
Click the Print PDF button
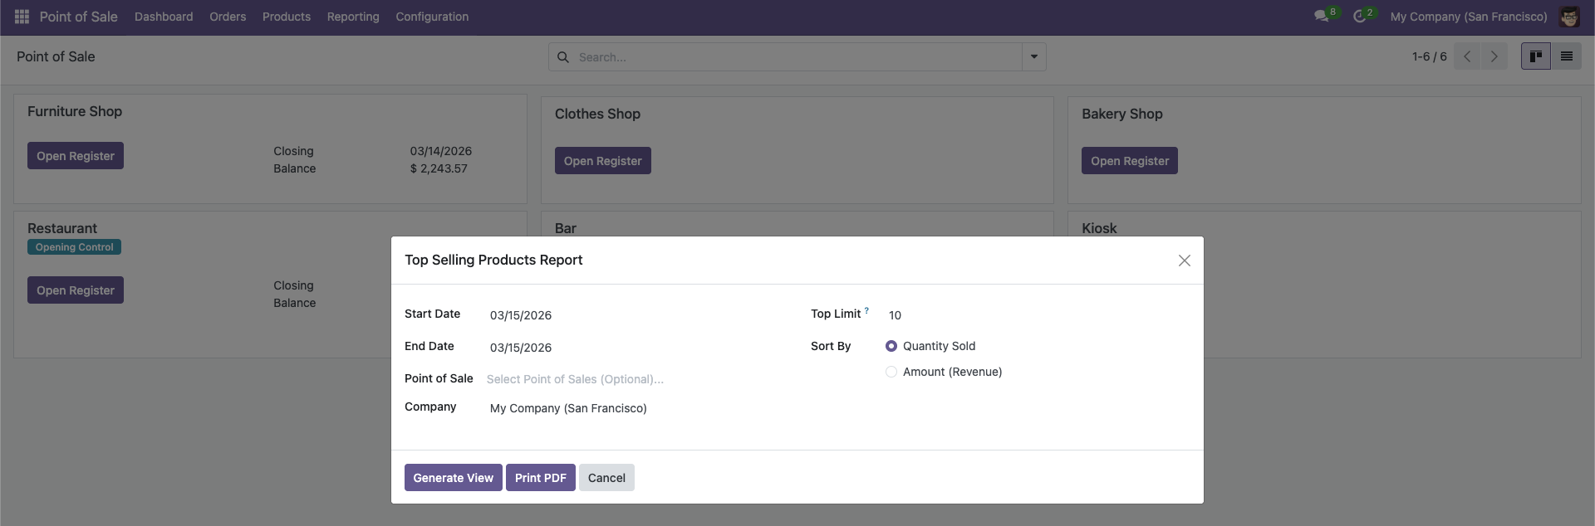[541, 478]
